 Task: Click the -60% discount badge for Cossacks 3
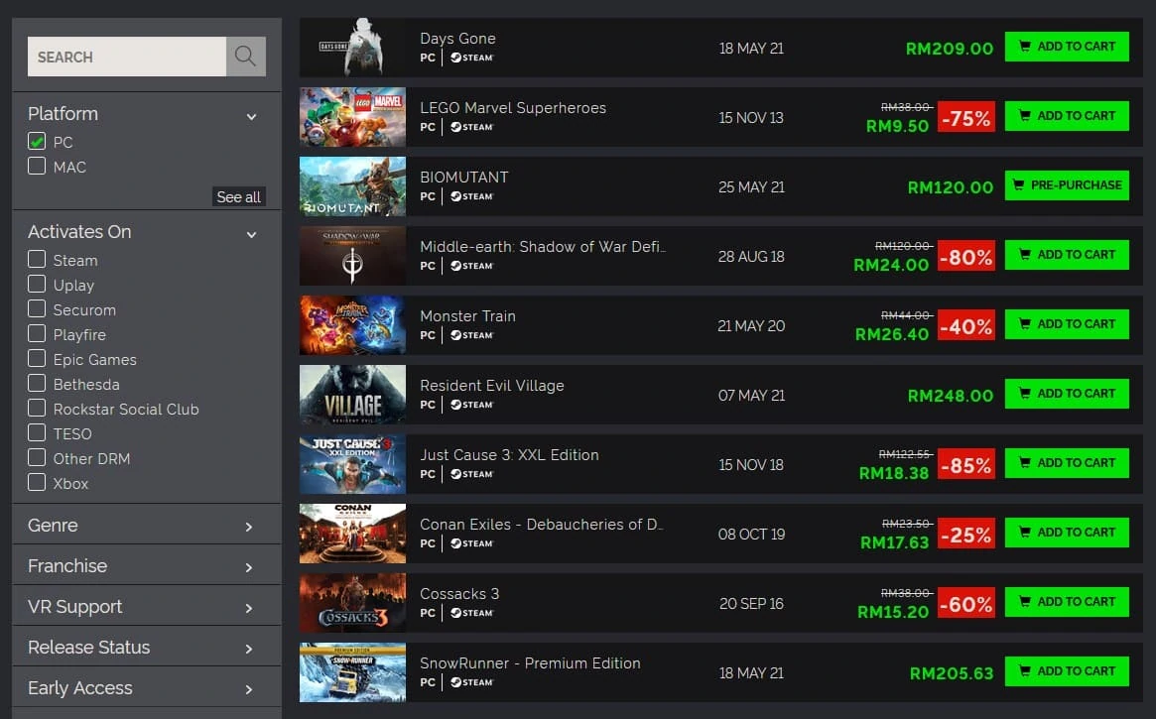[965, 604]
